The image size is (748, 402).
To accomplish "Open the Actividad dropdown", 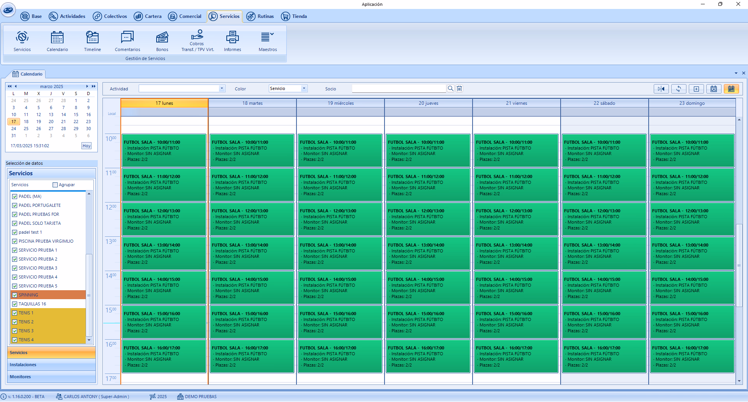I will point(222,89).
